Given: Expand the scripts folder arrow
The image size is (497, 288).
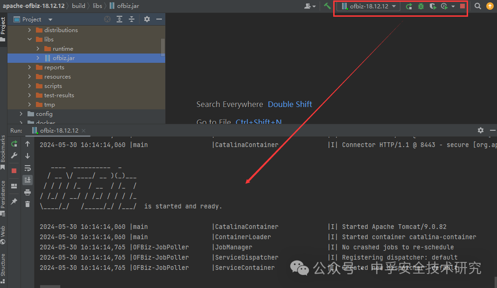Looking at the screenshot, I should [29, 86].
